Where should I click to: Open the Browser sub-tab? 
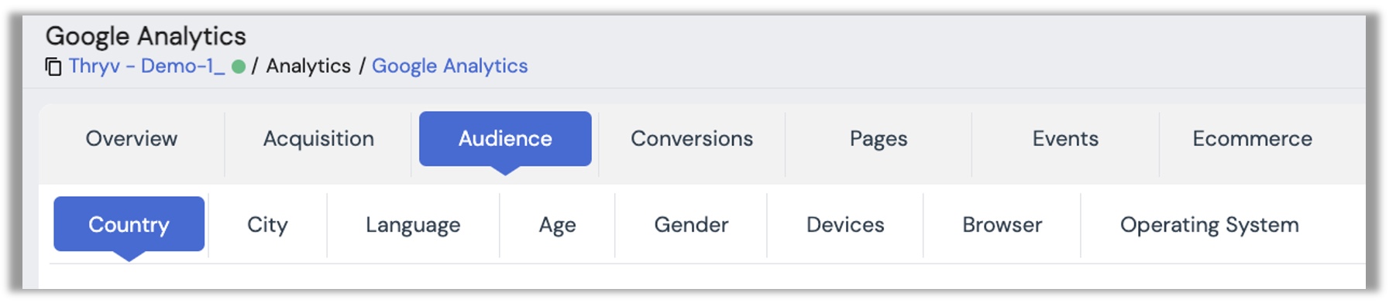(x=1002, y=225)
